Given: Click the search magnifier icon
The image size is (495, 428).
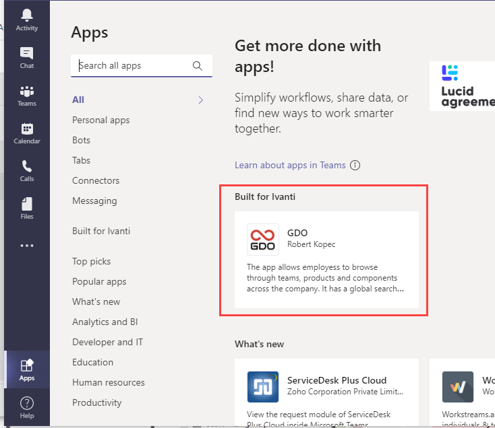Looking at the screenshot, I should [198, 66].
